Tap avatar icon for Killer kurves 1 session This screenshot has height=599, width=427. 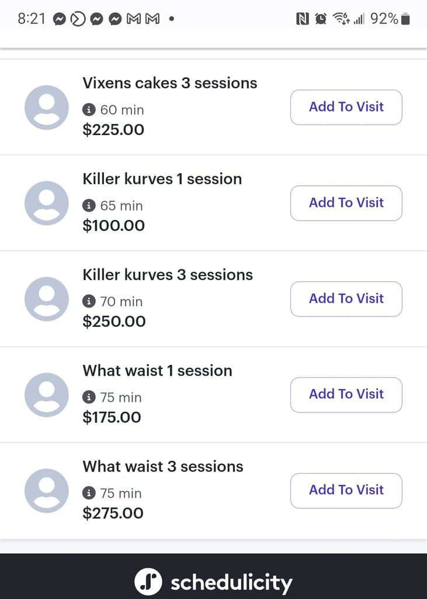coord(47,204)
